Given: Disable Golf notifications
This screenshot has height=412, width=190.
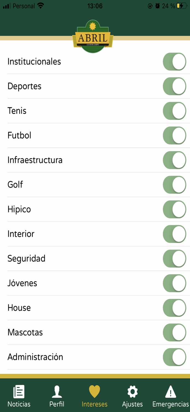Looking at the screenshot, I should (x=174, y=185).
